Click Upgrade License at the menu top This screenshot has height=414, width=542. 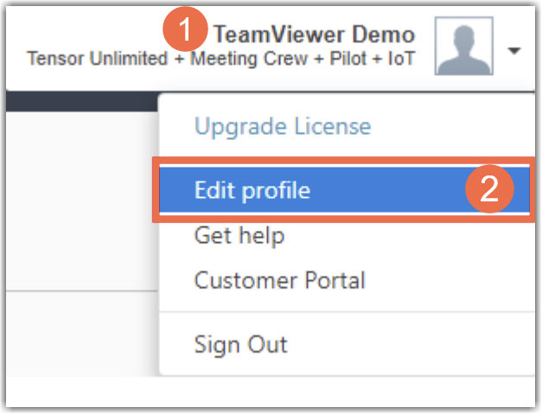coord(283,127)
